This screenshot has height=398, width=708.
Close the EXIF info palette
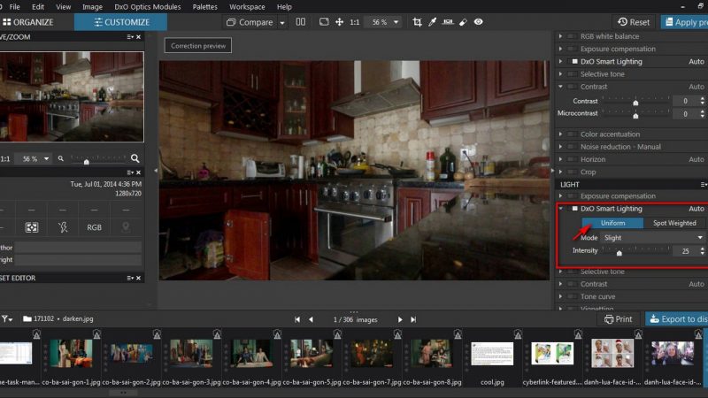click(139, 172)
